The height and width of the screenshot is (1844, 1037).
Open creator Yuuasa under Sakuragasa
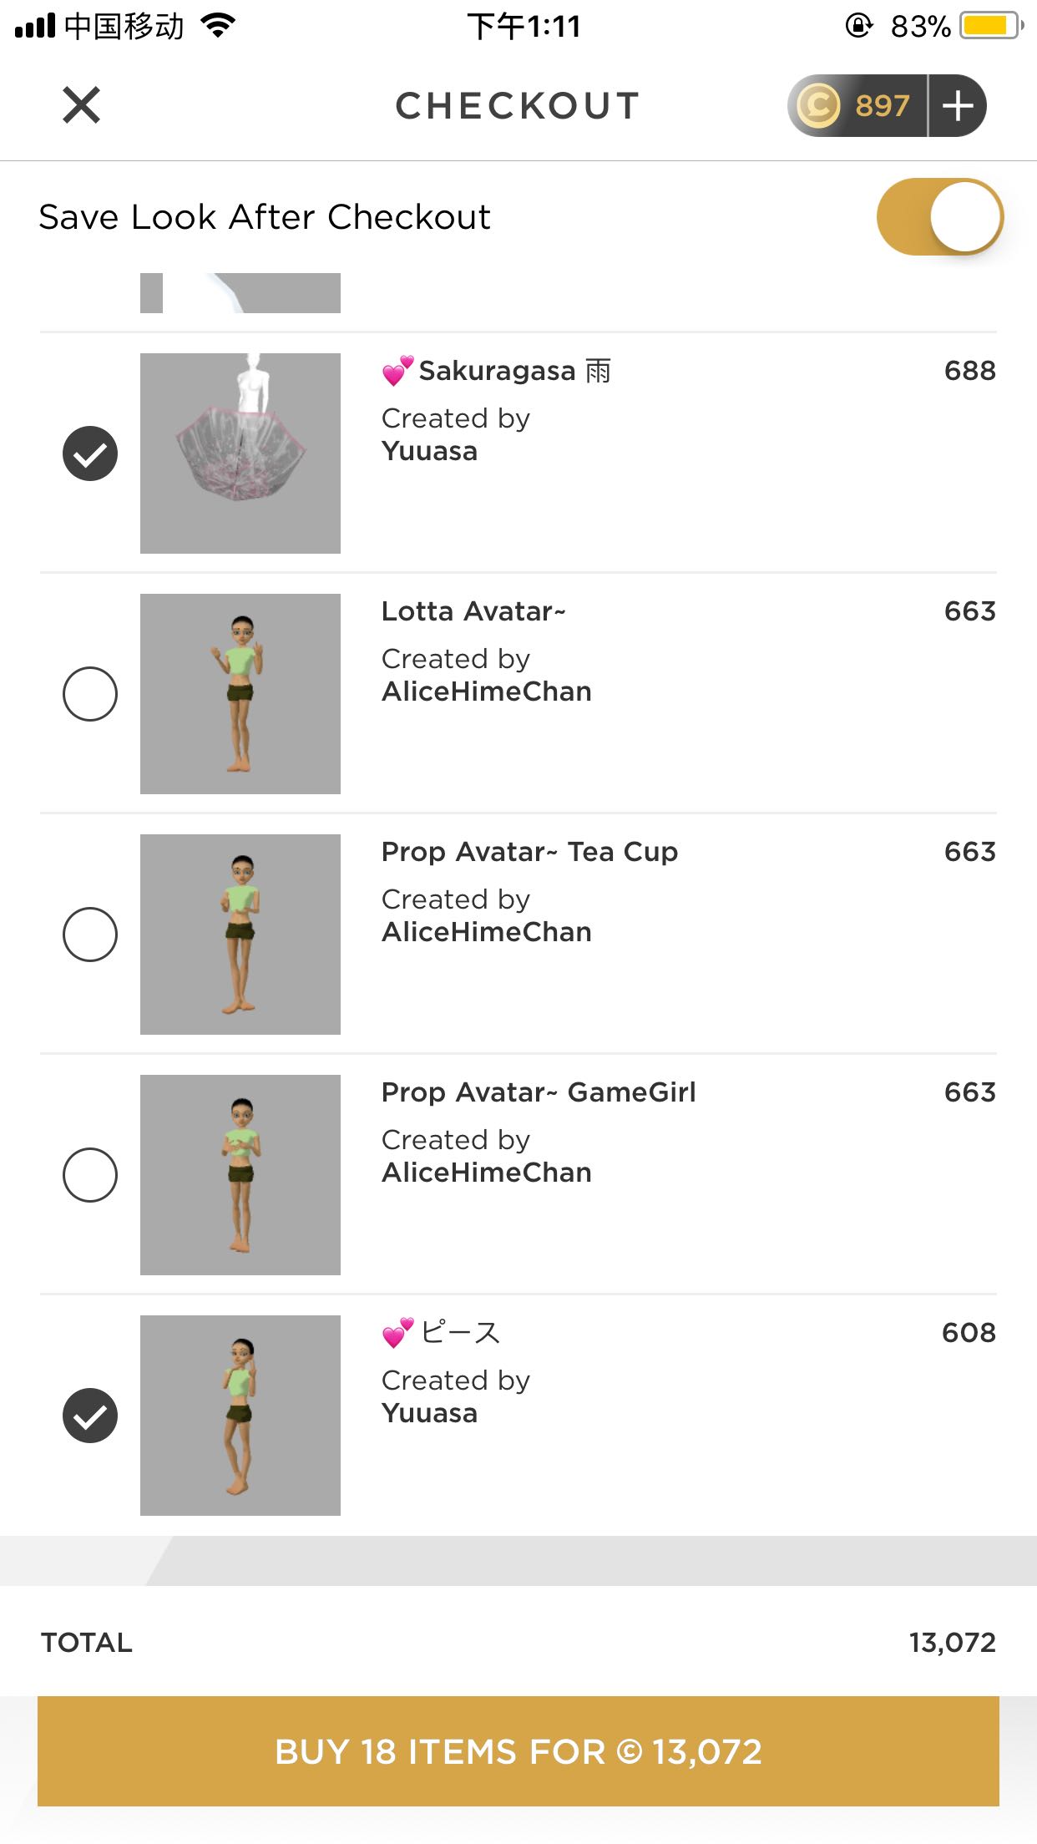429,452
